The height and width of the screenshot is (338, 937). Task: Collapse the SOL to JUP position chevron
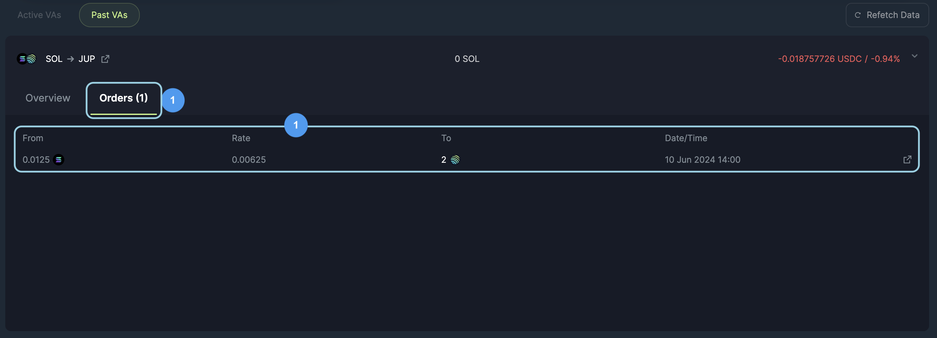click(x=914, y=56)
